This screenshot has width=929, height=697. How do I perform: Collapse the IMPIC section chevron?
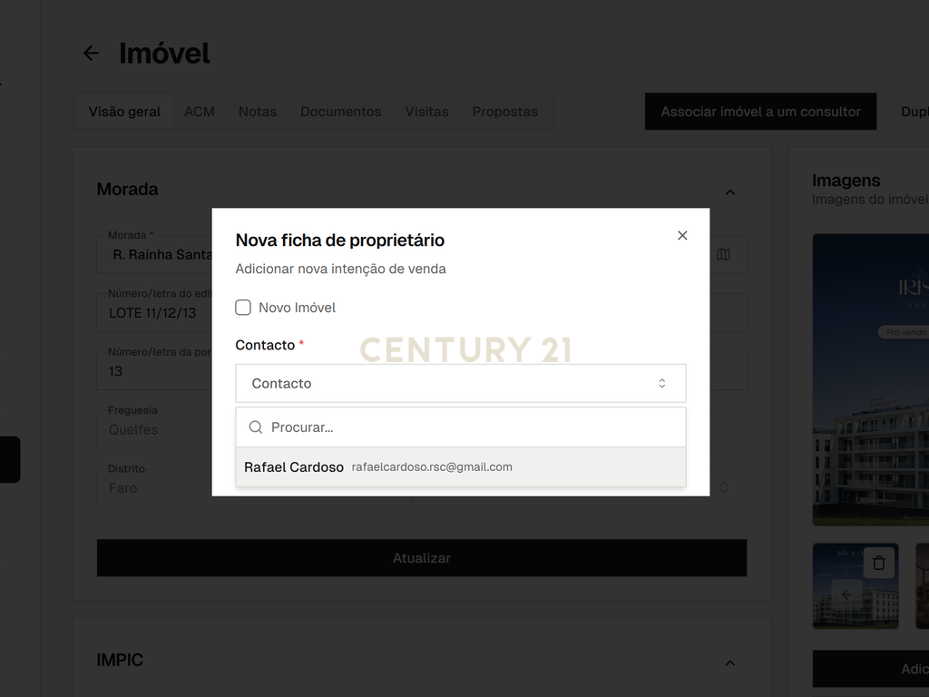[x=730, y=663]
